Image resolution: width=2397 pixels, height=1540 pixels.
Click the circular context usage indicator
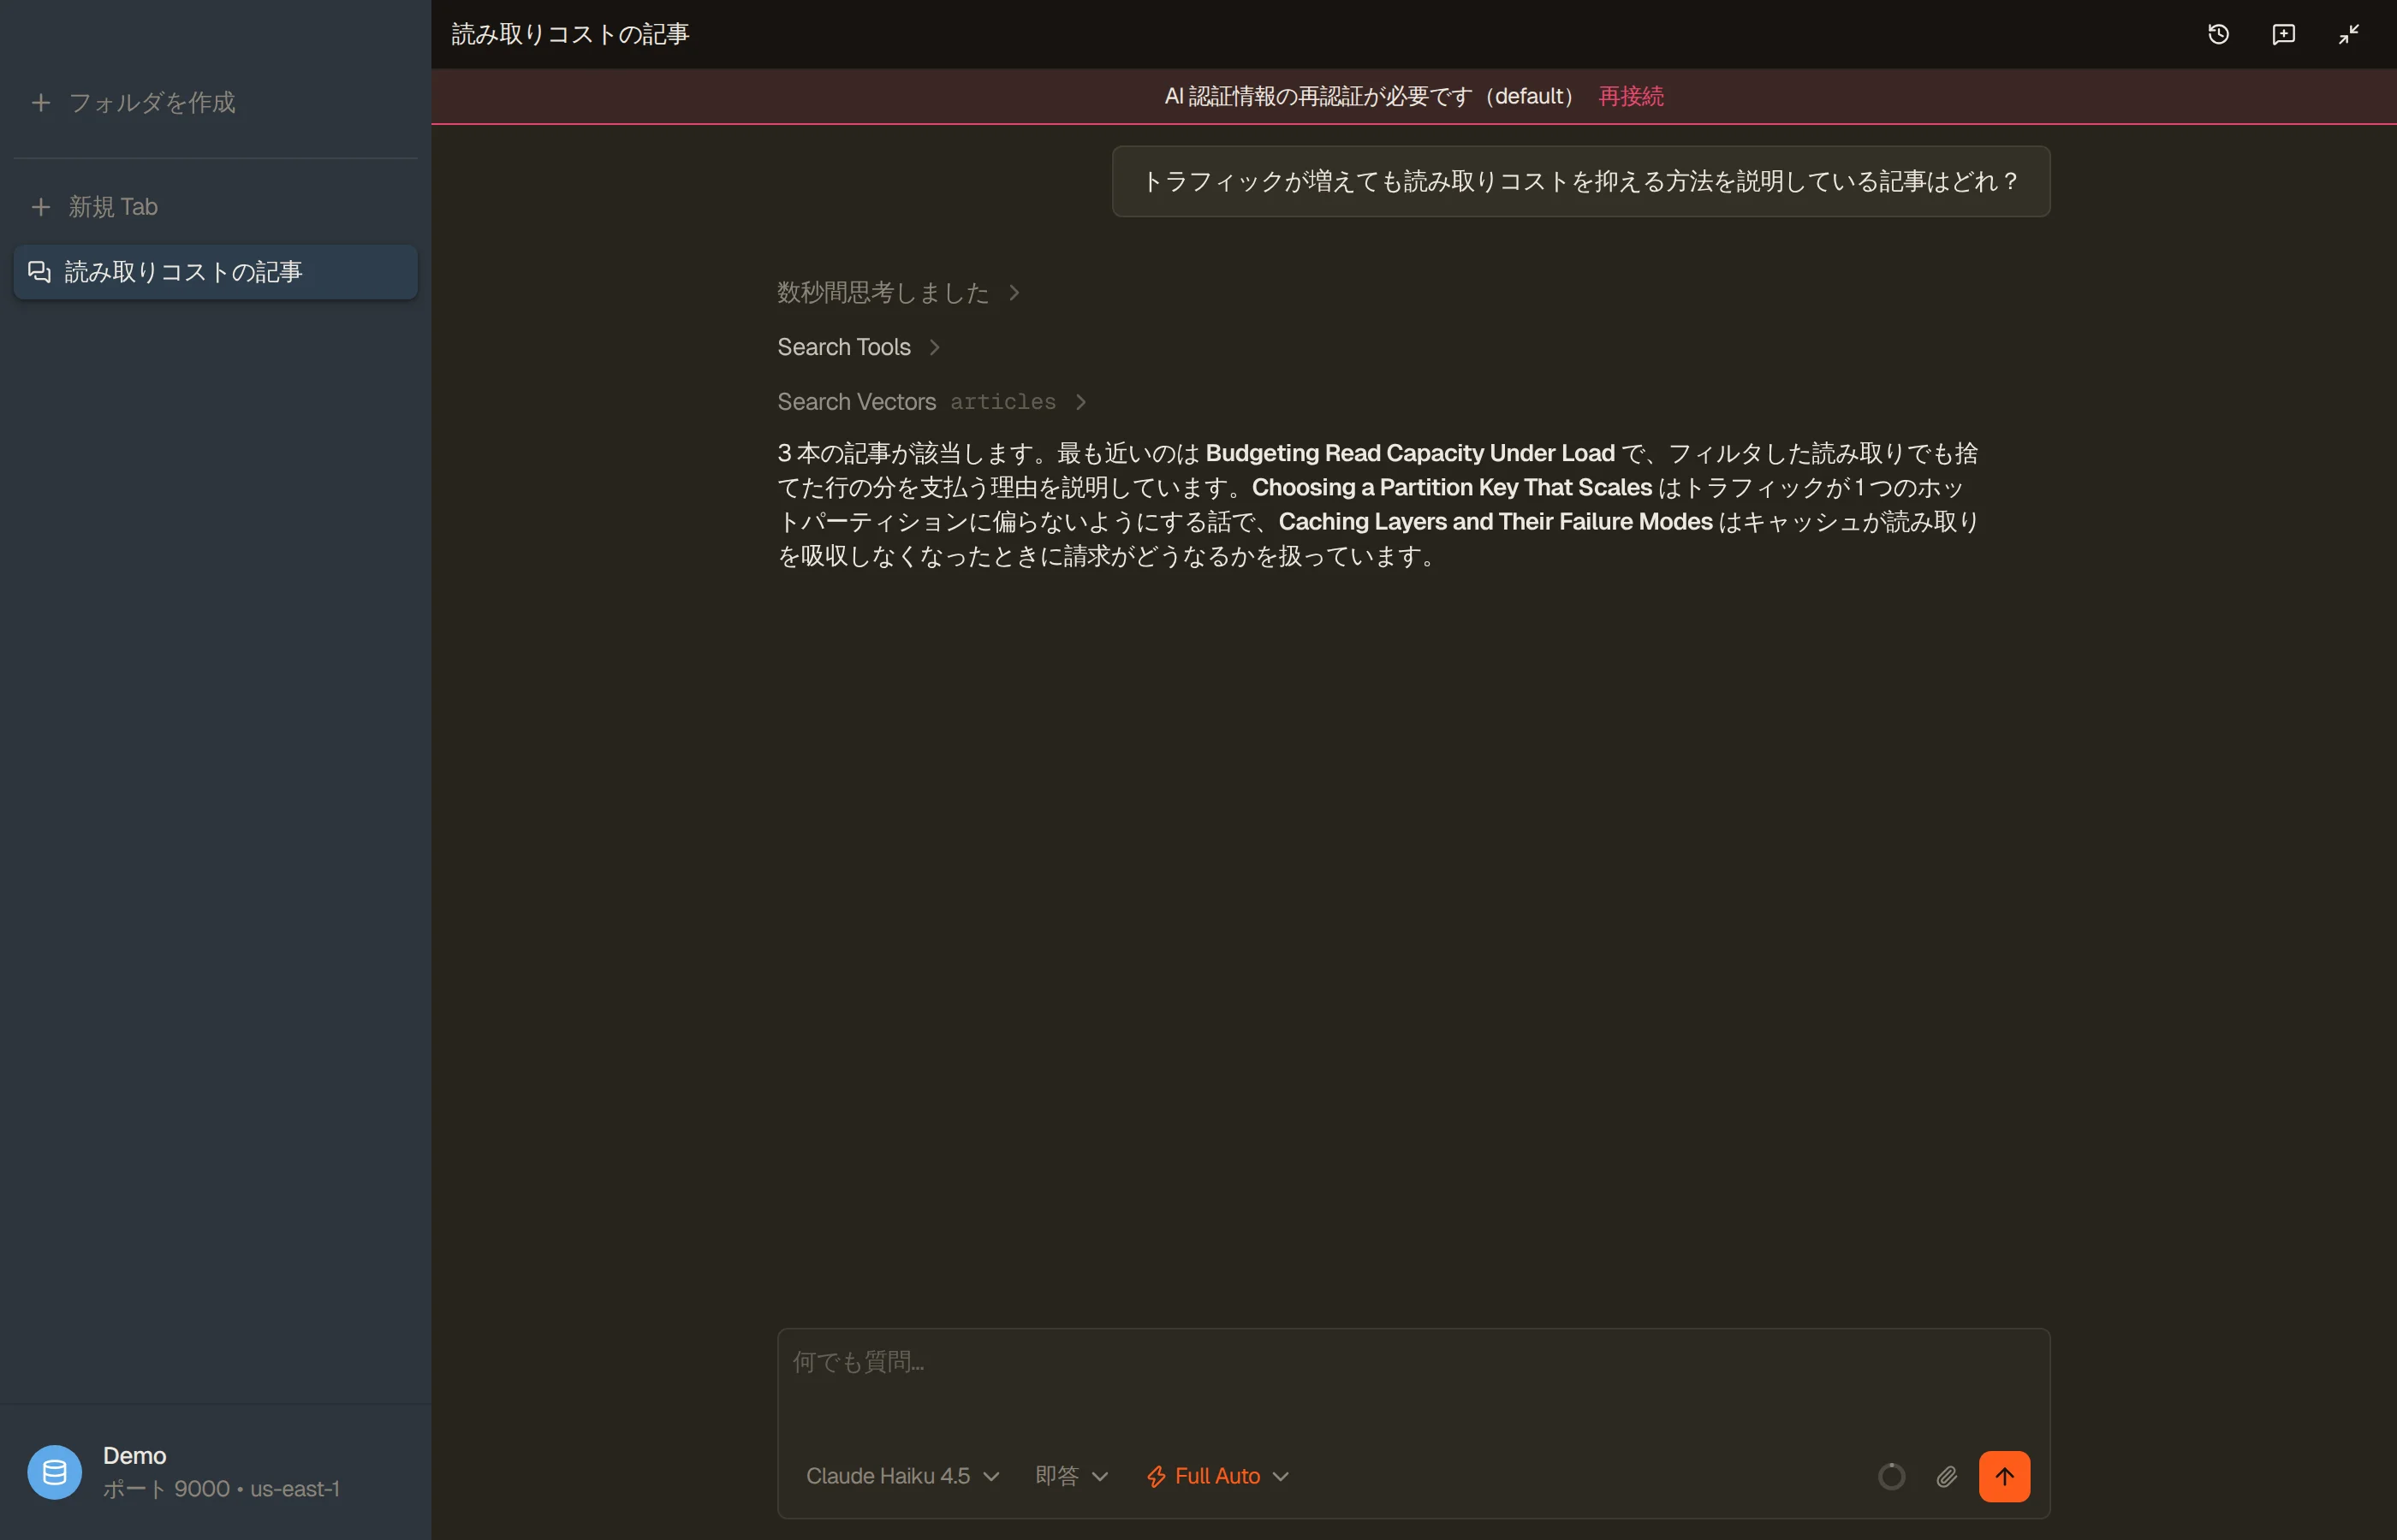click(x=1891, y=1476)
